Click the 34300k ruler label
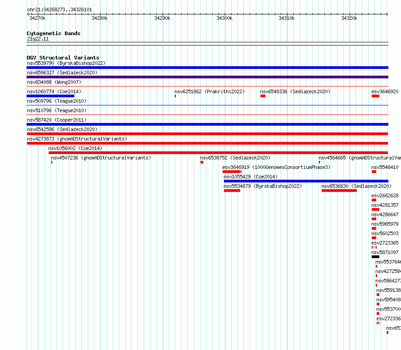This screenshot has width=401, height=350. [x=224, y=18]
